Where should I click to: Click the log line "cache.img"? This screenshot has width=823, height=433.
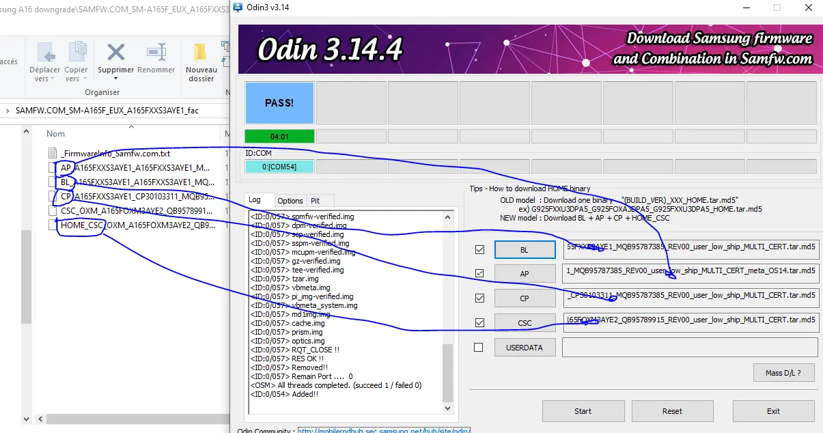pos(287,323)
